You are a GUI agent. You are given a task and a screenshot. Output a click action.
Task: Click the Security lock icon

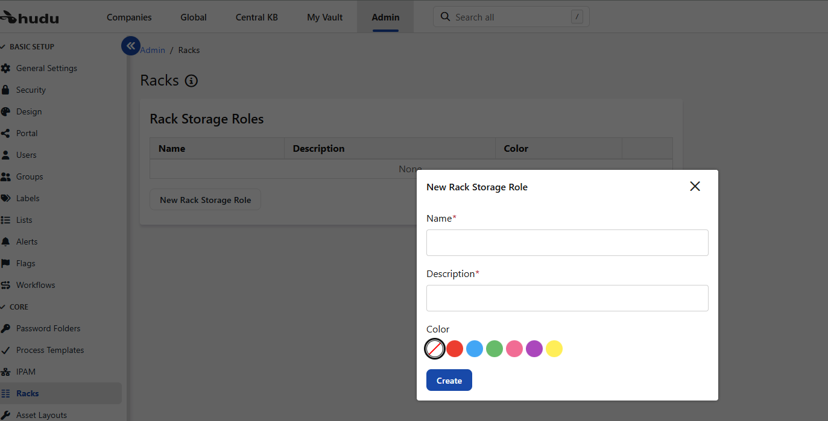click(x=5, y=90)
